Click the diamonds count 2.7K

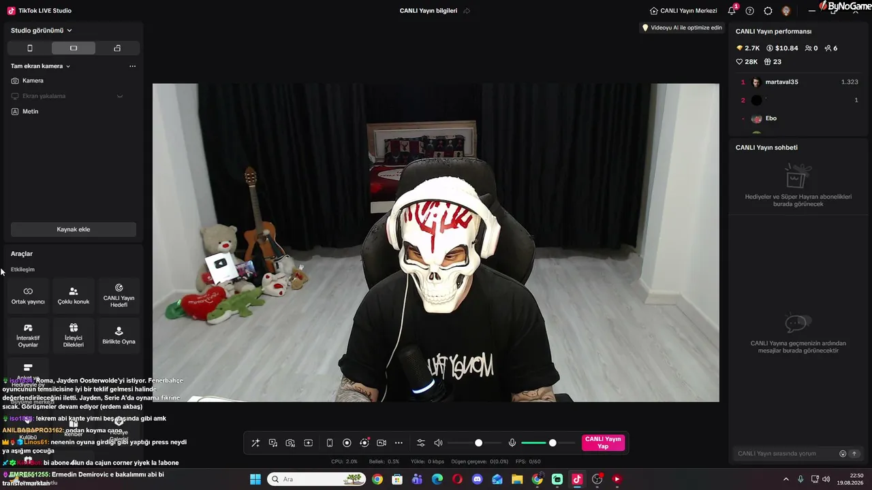coord(748,48)
